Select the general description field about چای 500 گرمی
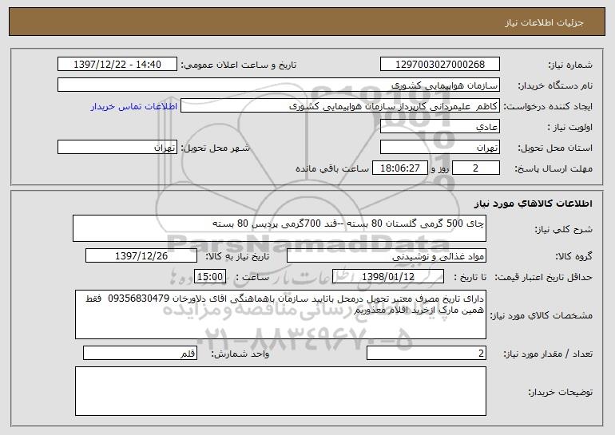This screenshot has width=615, height=435. (280, 228)
